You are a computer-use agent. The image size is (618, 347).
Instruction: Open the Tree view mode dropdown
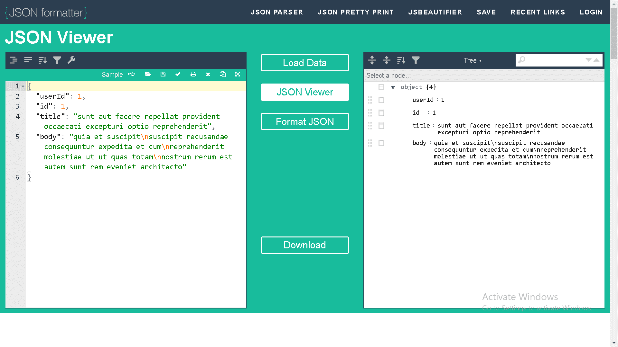473,60
